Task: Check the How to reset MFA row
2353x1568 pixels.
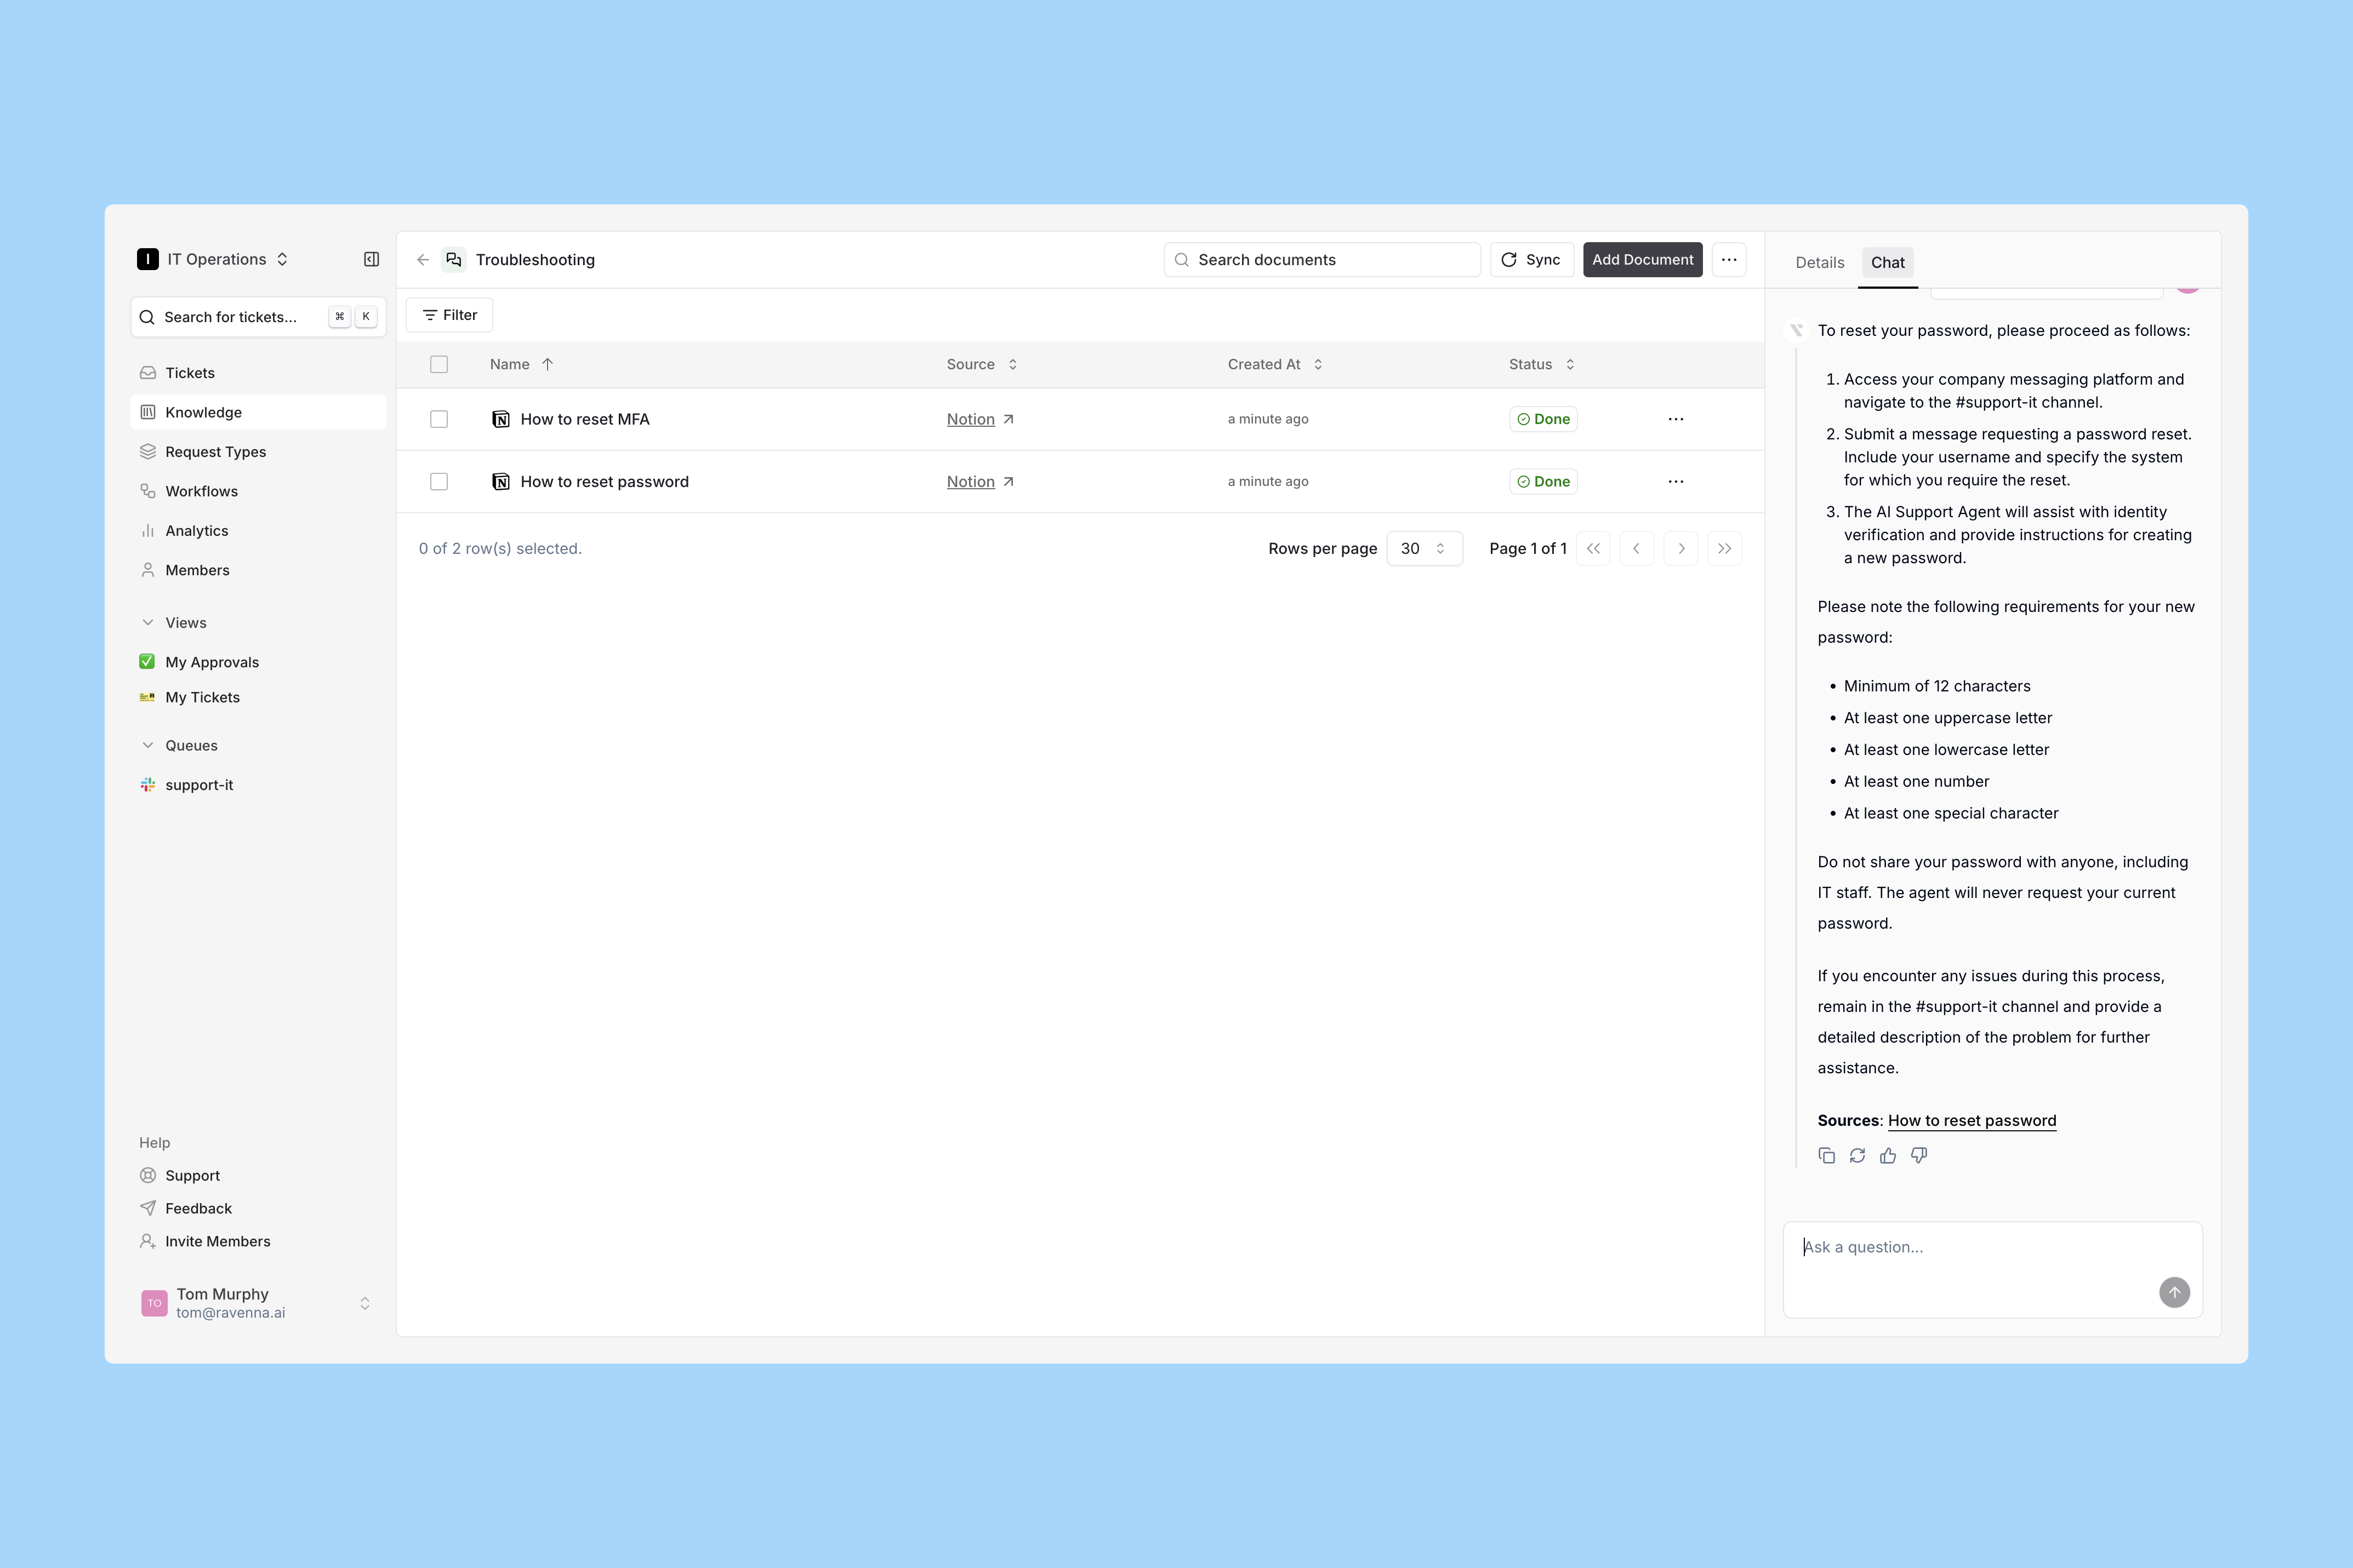Action: [439, 419]
